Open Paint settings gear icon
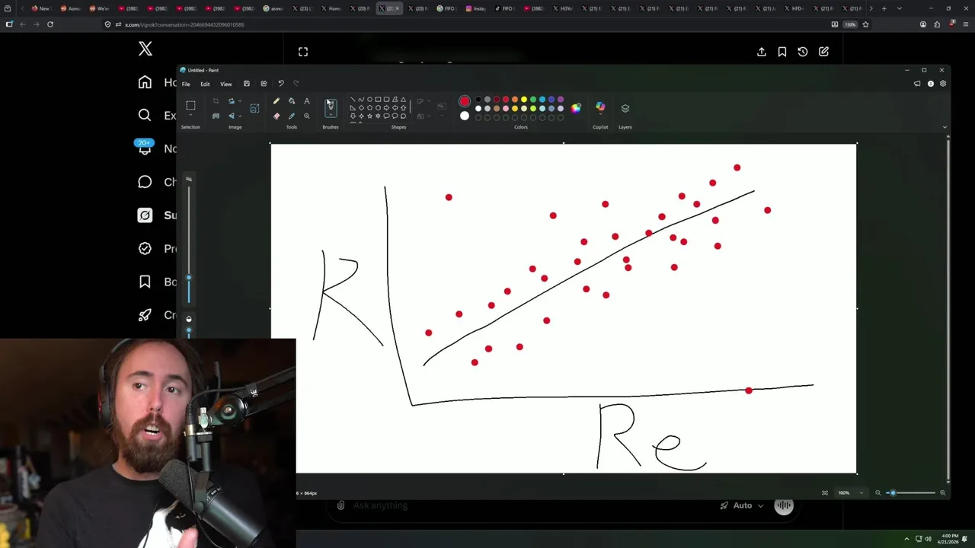 click(x=943, y=84)
